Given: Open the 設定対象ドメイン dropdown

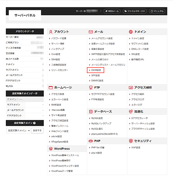Looking at the screenshot, I should (18, 131).
